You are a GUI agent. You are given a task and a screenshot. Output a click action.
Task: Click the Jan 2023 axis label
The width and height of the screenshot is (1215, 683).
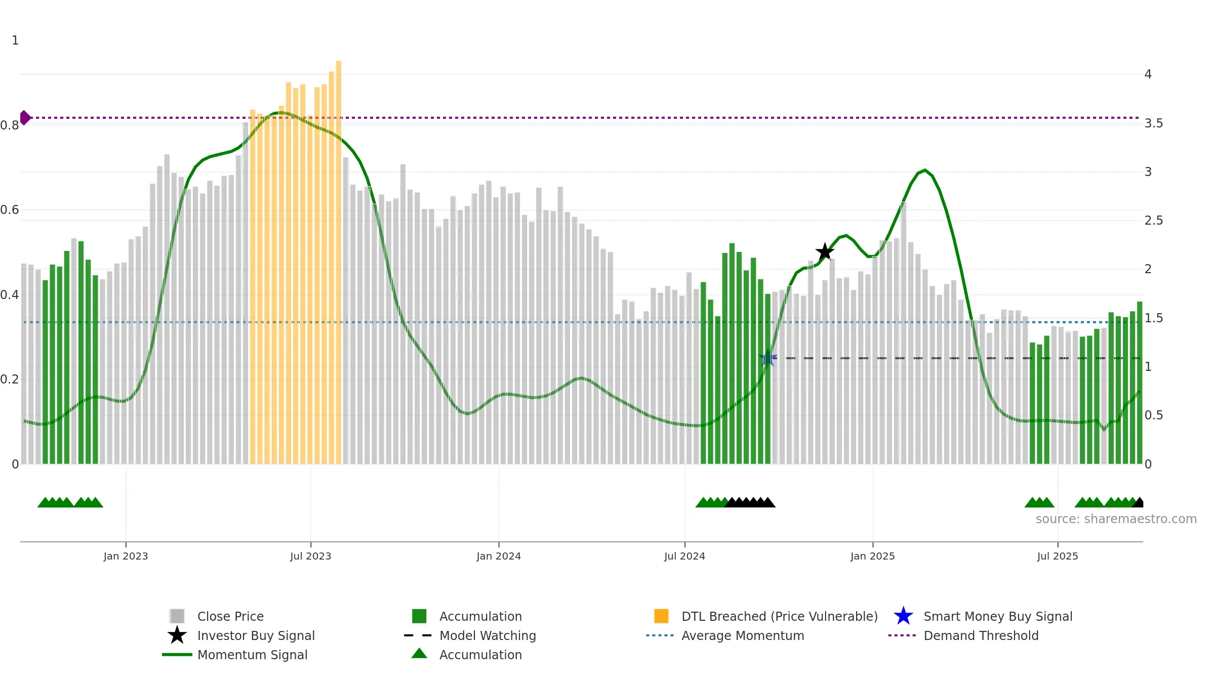pyautogui.click(x=126, y=557)
